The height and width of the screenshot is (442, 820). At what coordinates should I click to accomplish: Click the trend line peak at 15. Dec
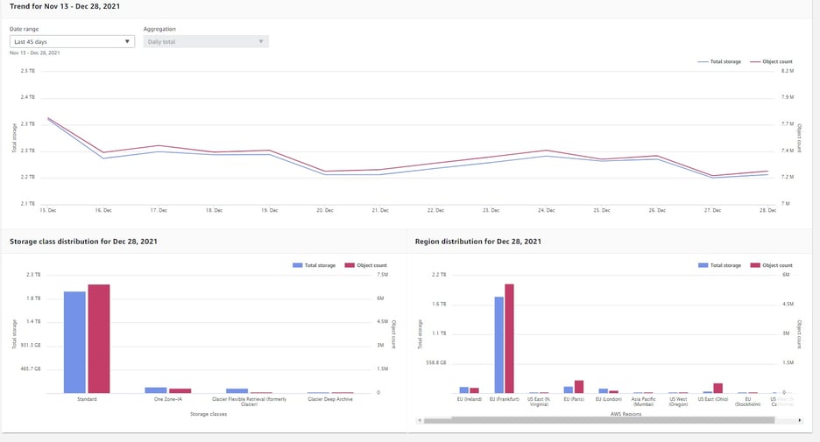pyautogui.click(x=49, y=118)
